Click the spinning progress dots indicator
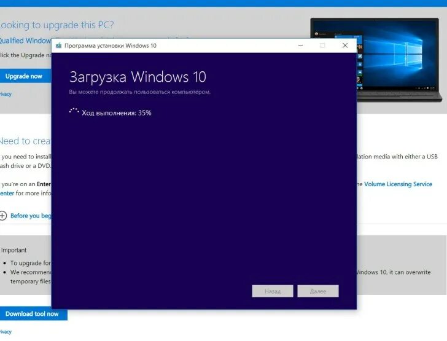This screenshot has height=341, width=447. coord(74,111)
